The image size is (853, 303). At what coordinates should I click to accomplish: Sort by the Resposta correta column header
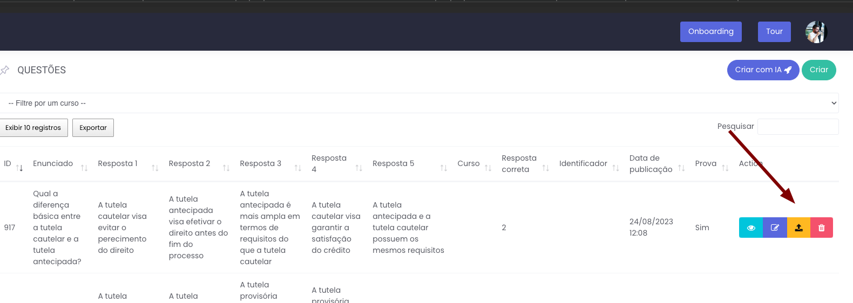coord(519,164)
